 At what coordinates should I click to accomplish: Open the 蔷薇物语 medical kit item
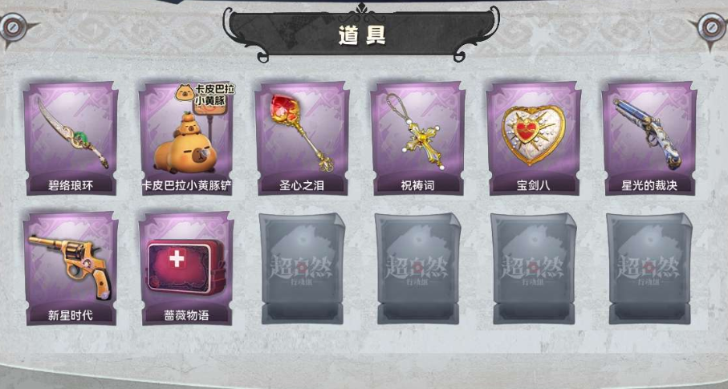pos(186,269)
